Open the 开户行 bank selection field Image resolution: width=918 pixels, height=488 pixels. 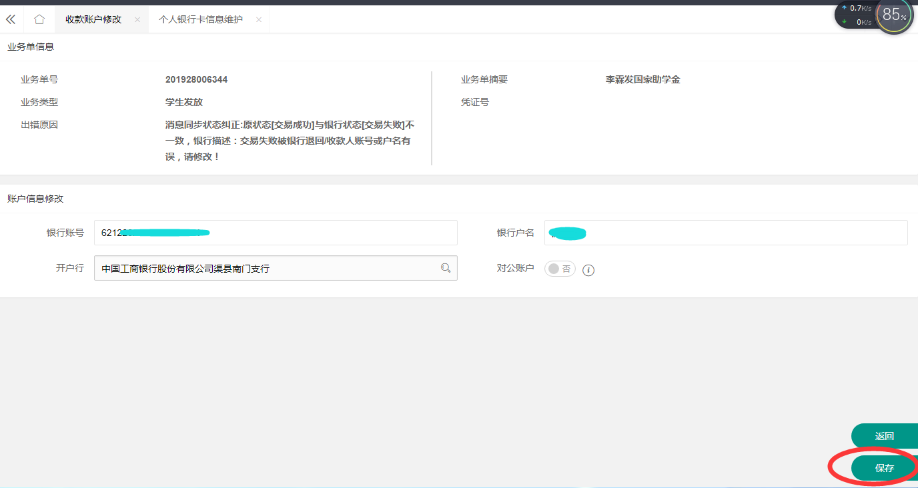tap(267, 268)
